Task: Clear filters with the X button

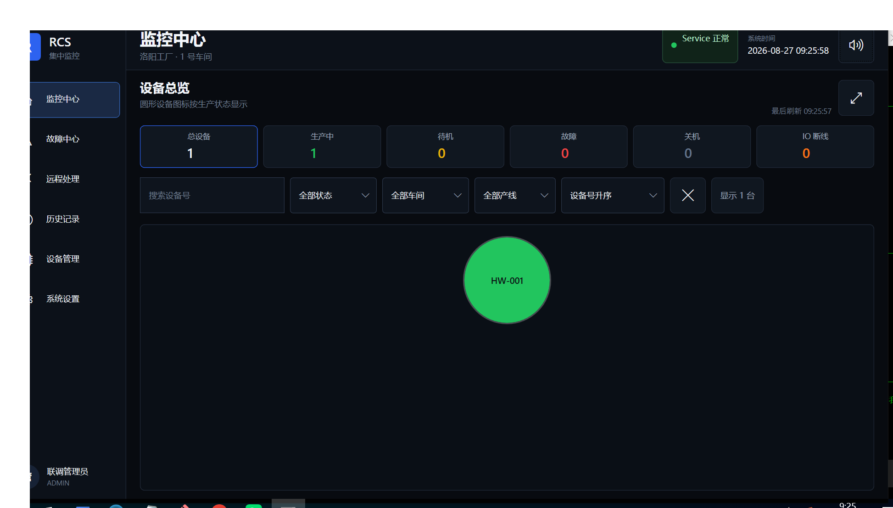Action: (687, 195)
